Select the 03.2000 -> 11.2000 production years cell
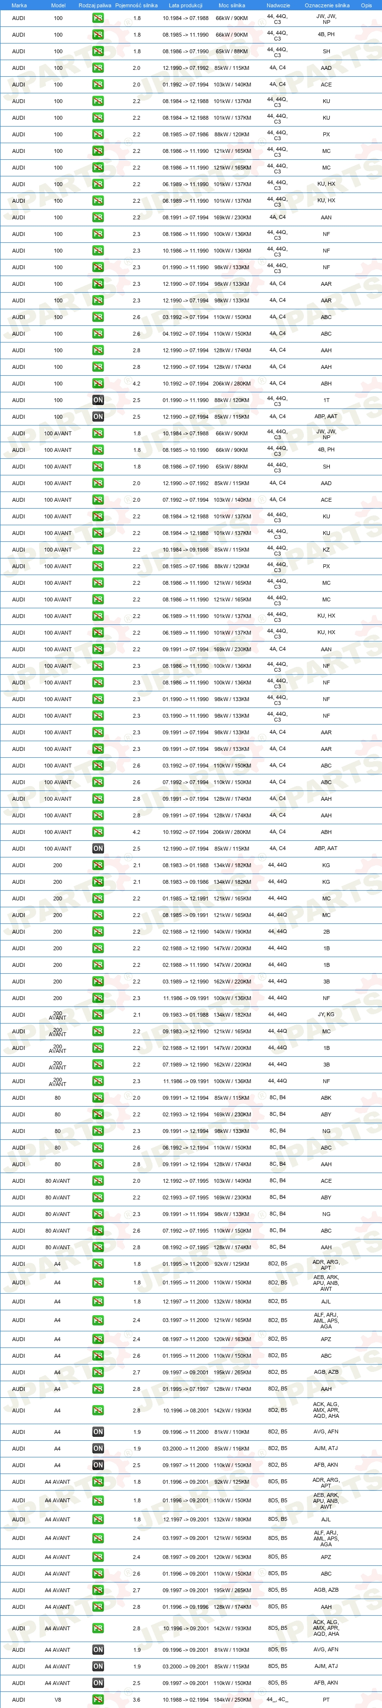382x1708 pixels. click(x=186, y=1448)
